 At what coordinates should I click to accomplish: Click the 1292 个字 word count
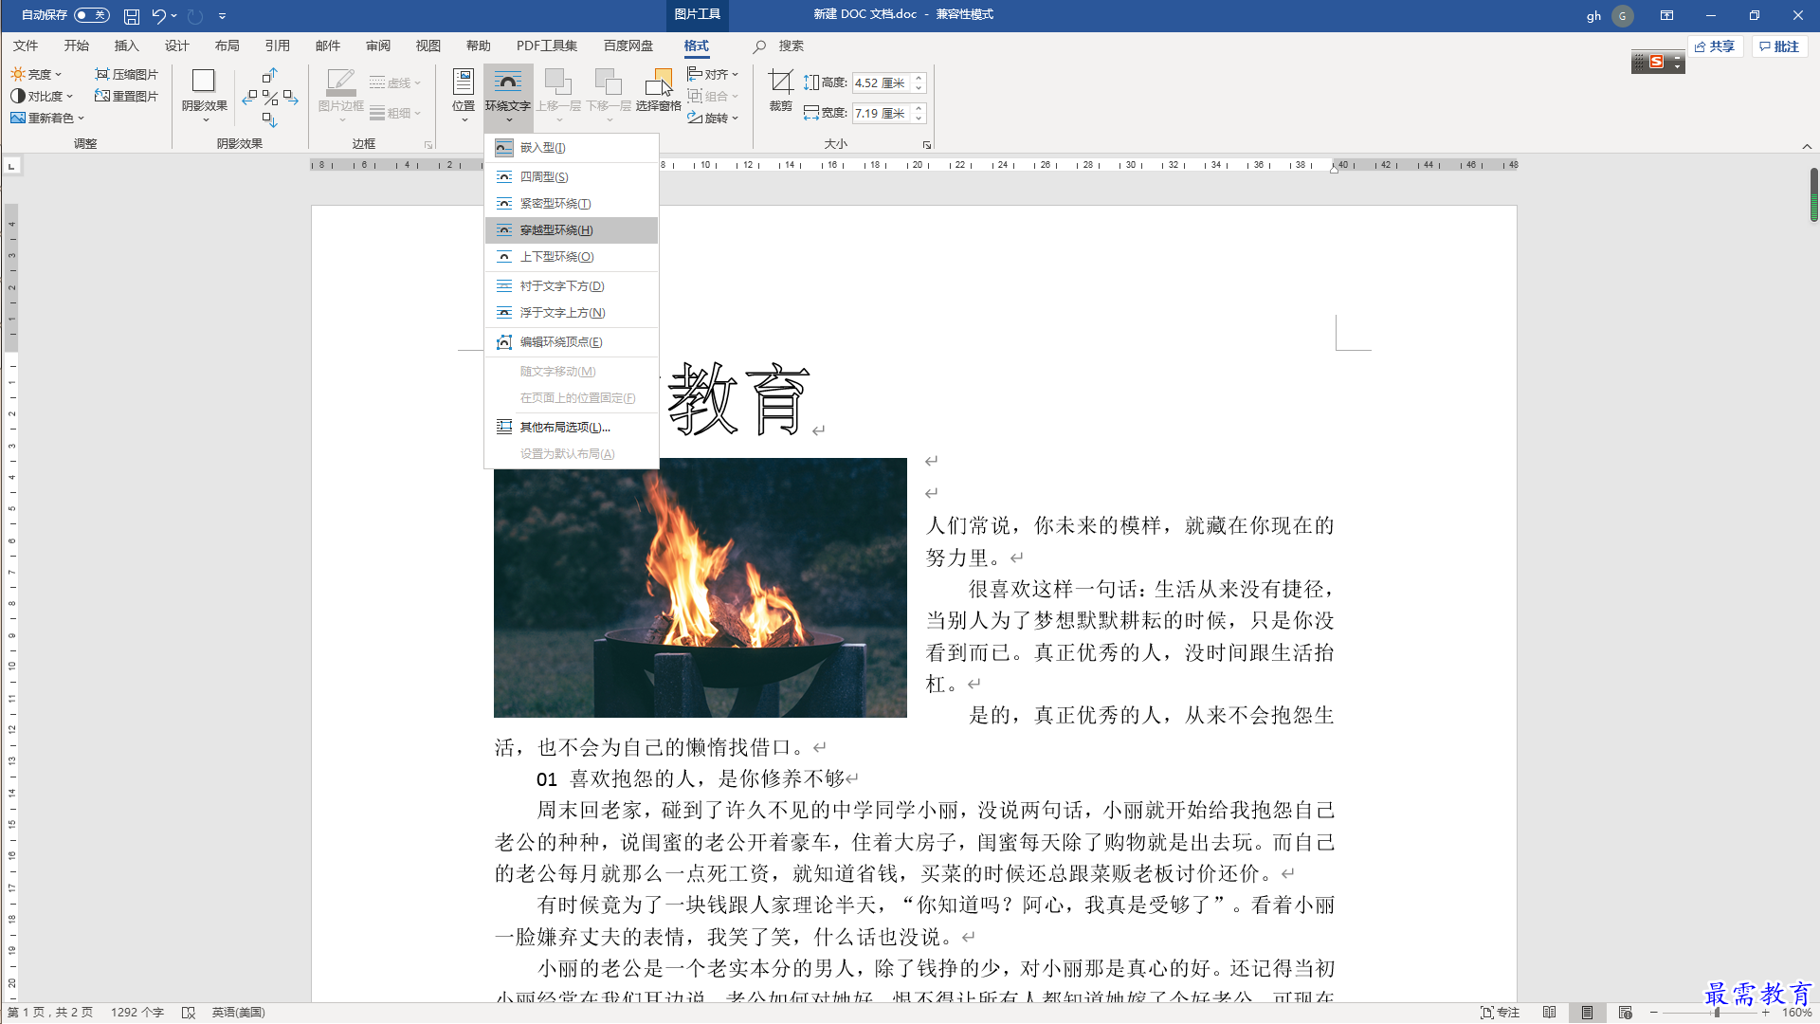click(137, 1013)
